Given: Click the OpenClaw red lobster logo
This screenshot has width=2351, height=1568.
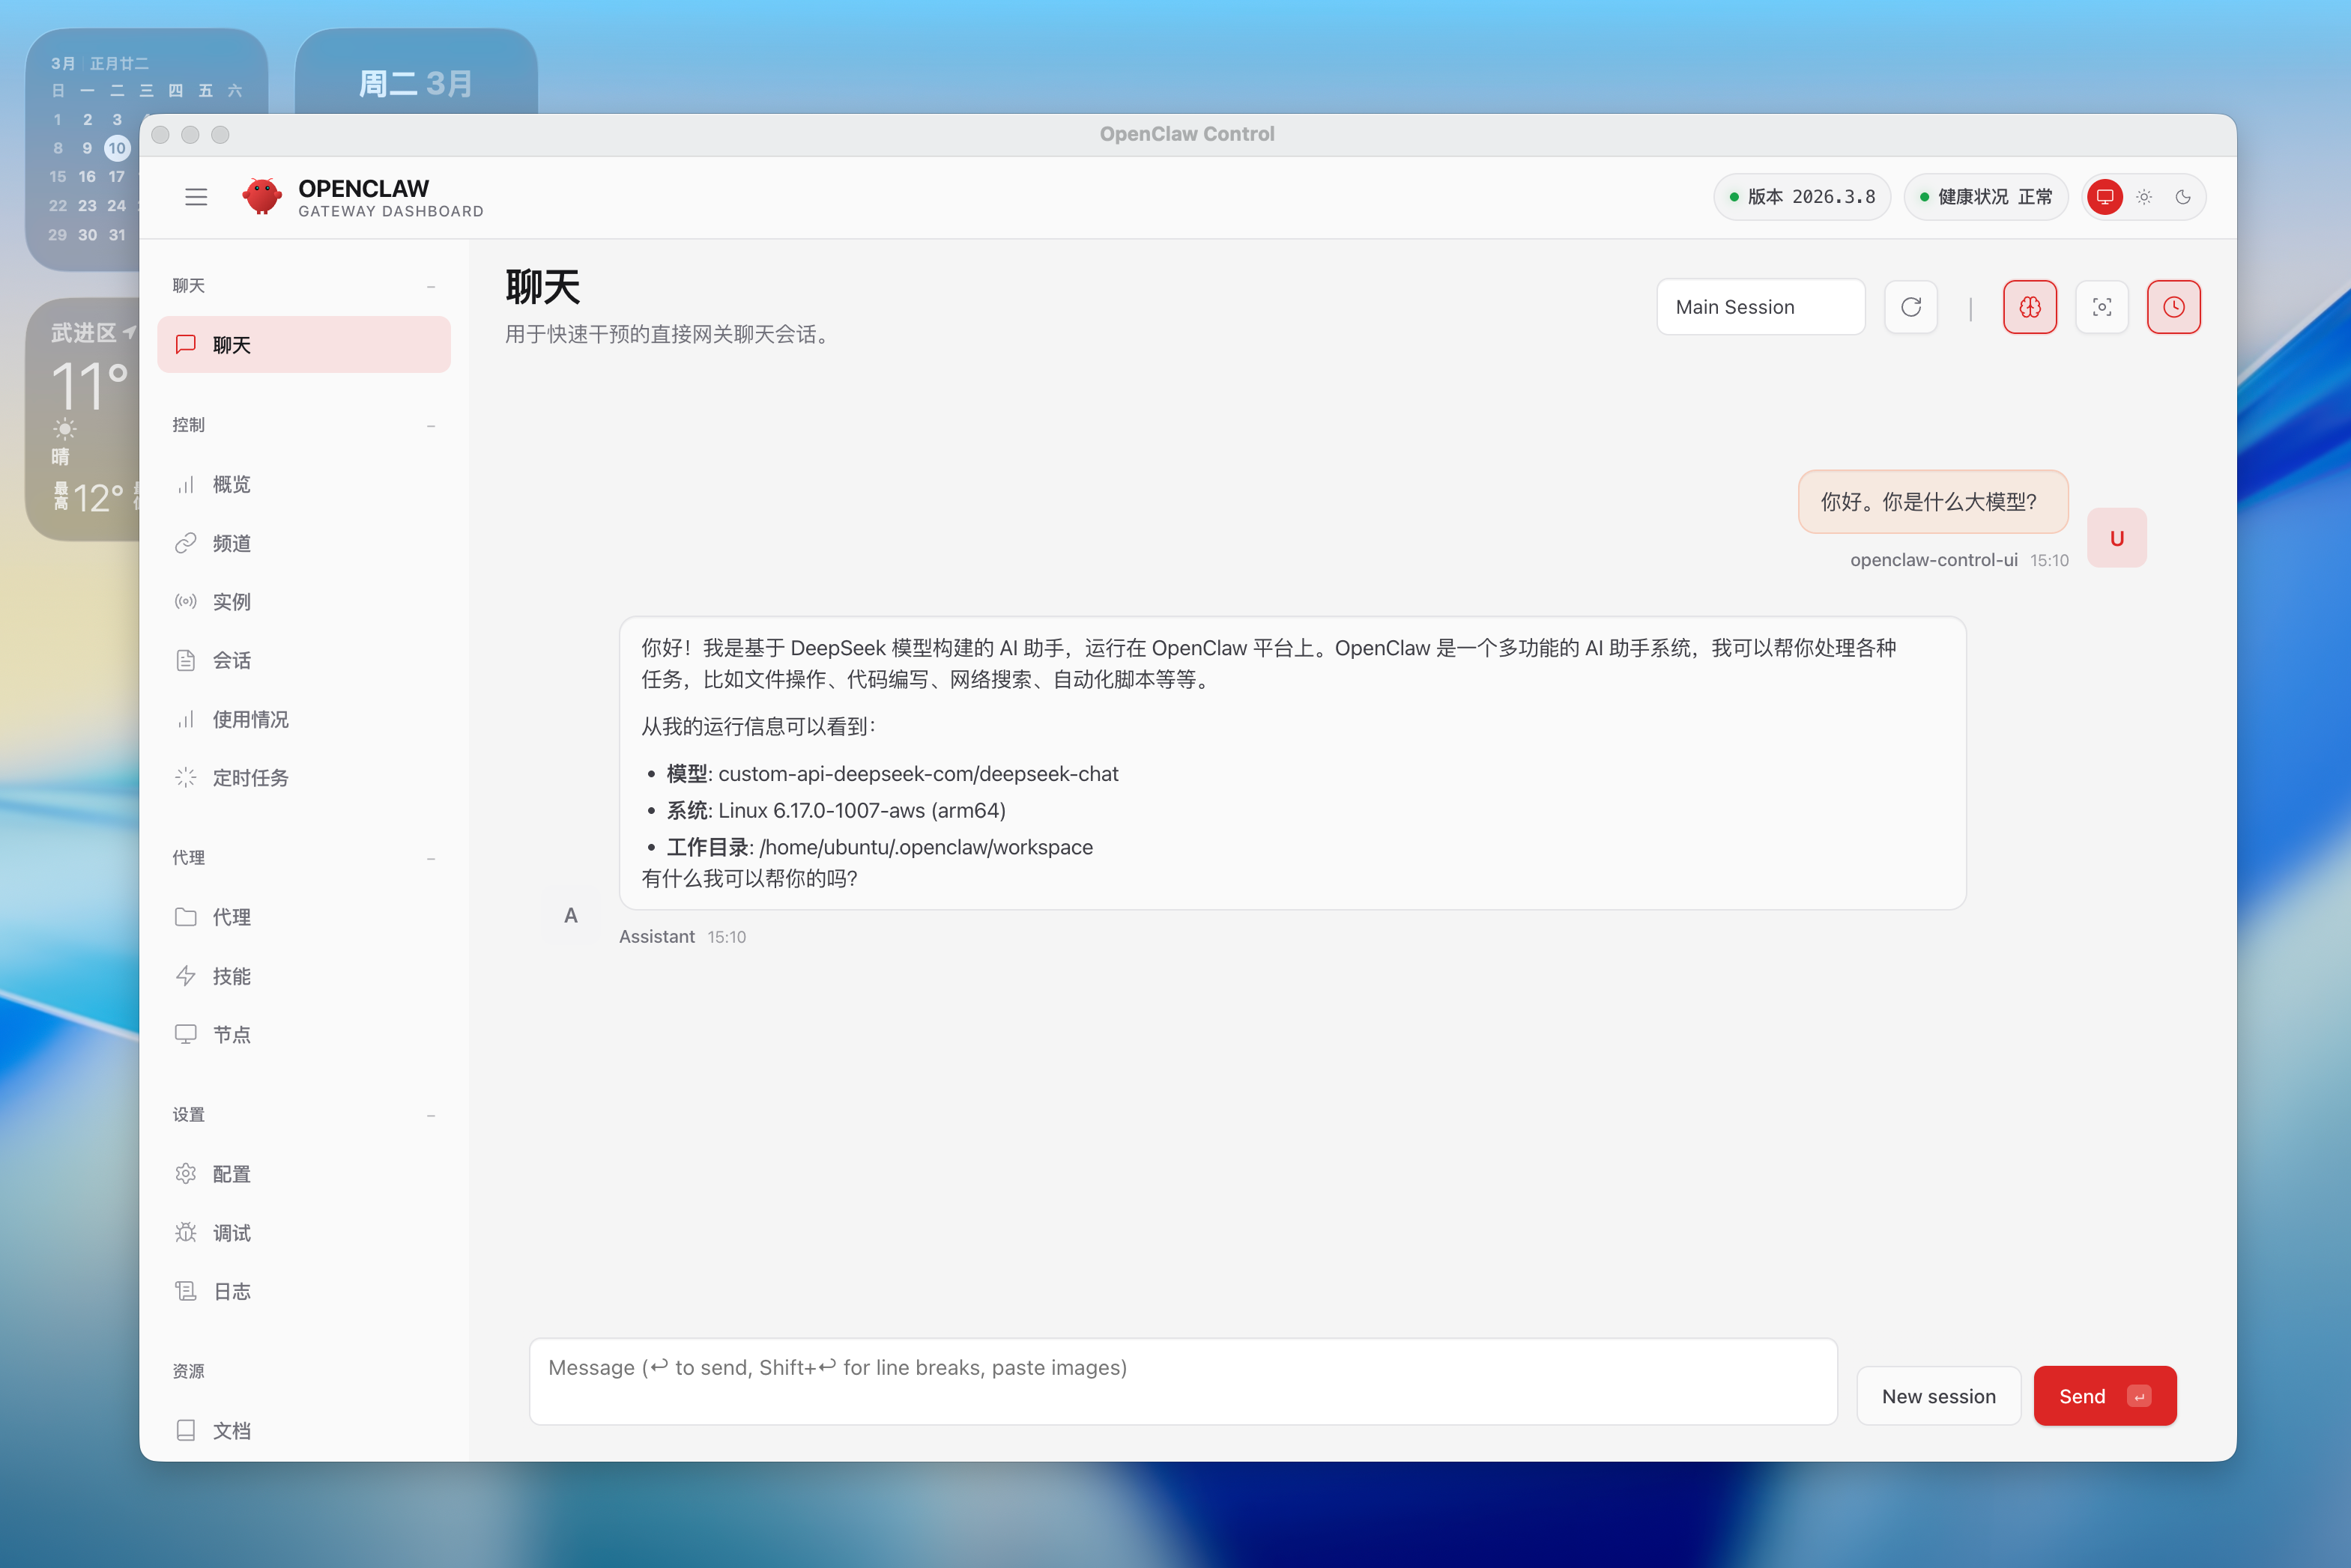Looking at the screenshot, I should pyautogui.click(x=262, y=197).
